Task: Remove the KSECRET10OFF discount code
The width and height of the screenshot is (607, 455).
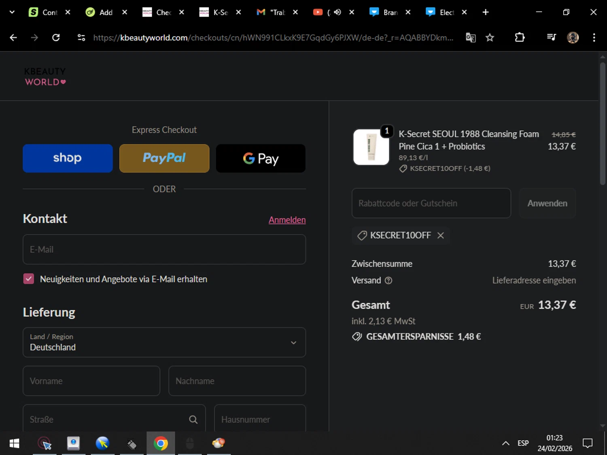Action: coord(441,235)
